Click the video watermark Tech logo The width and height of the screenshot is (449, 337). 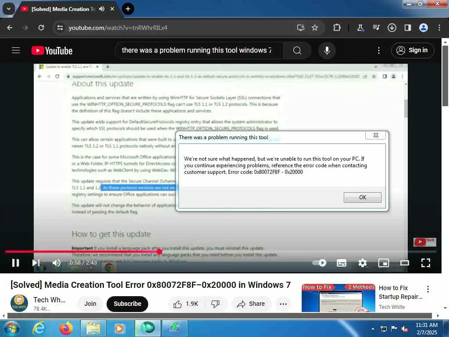[424, 242]
